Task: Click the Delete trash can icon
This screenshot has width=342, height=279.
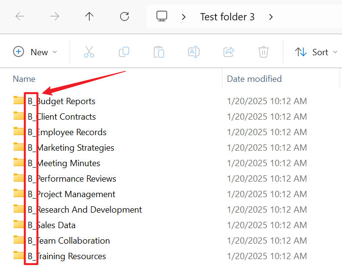Action: click(x=264, y=52)
